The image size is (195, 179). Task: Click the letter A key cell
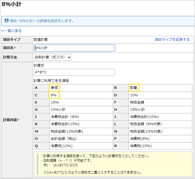click(x=41, y=88)
